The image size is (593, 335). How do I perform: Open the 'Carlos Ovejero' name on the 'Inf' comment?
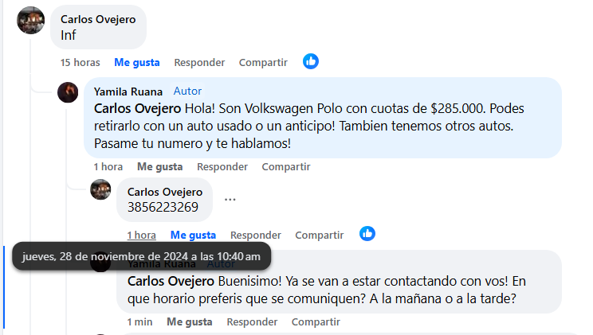[x=98, y=19]
